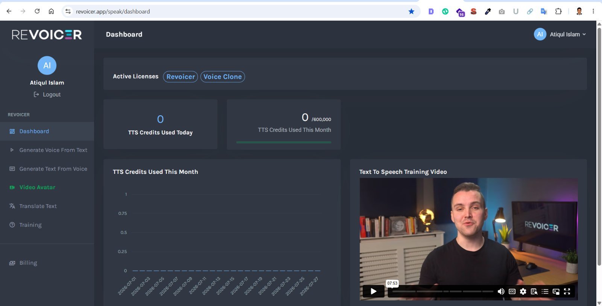Screen dimensions: 602x306
Task: Seek within the video progress bar
Action: click(x=443, y=291)
